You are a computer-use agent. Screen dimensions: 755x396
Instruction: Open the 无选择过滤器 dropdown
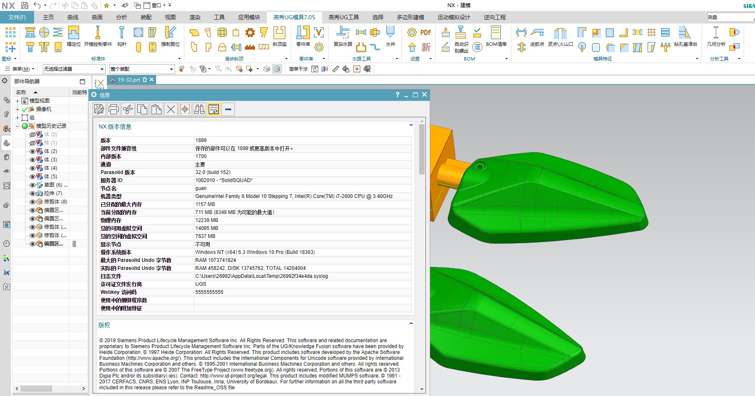point(74,69)
